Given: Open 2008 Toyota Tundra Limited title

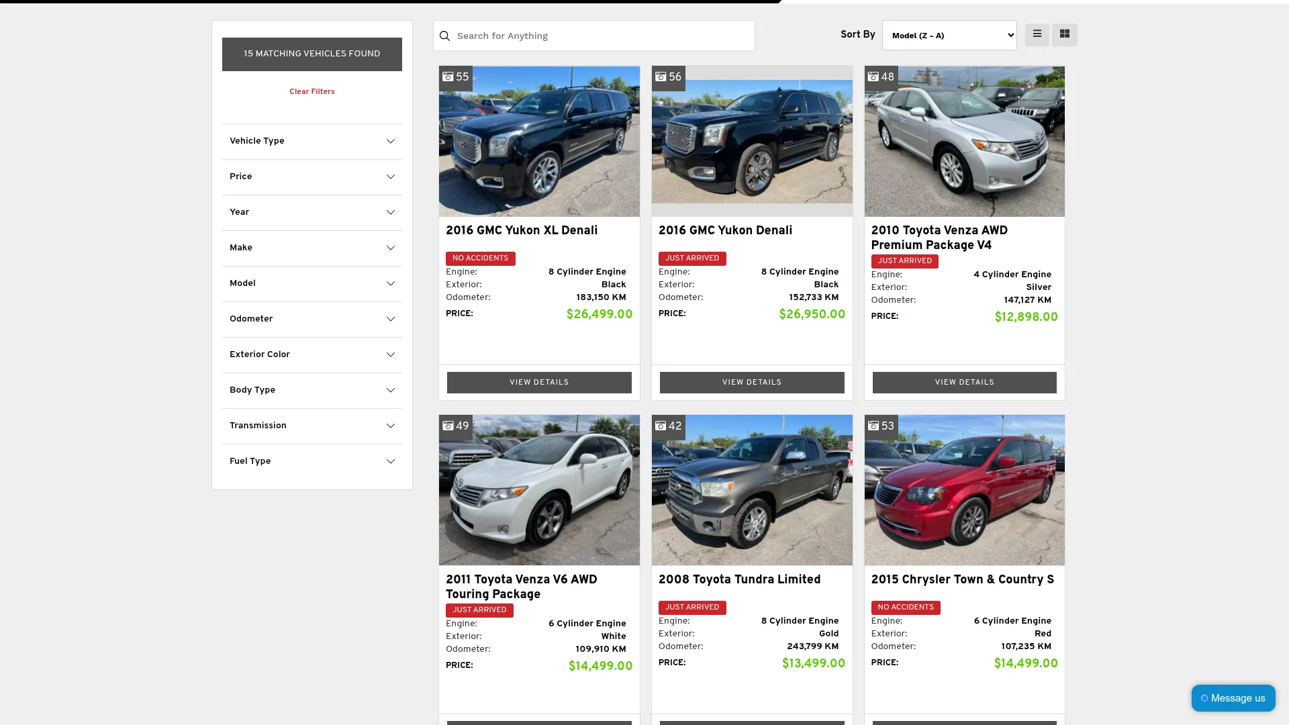Looking at the screenshot, I should click(739, 580).
